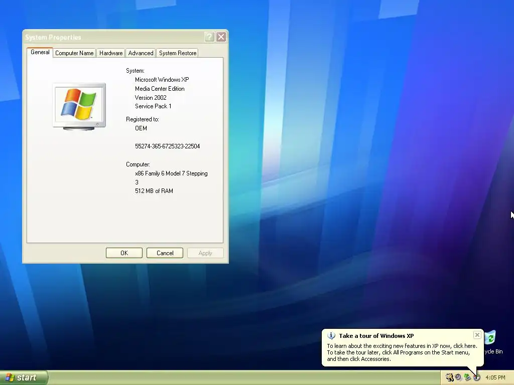Click the product ID 55274-365-6725323-22504
The height and width of the screenshot is (385, 514).
click(x=168, y=146)
